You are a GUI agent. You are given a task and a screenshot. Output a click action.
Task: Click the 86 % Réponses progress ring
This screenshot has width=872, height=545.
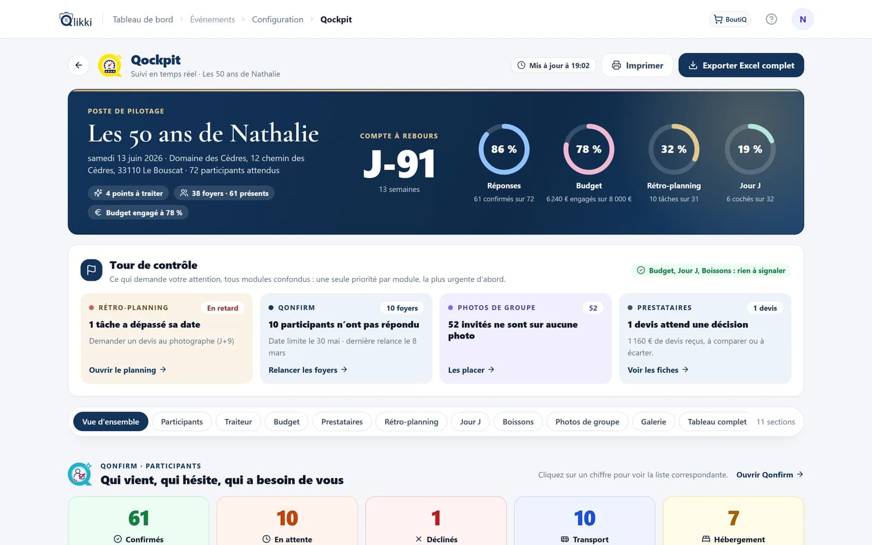pos(504,149)
